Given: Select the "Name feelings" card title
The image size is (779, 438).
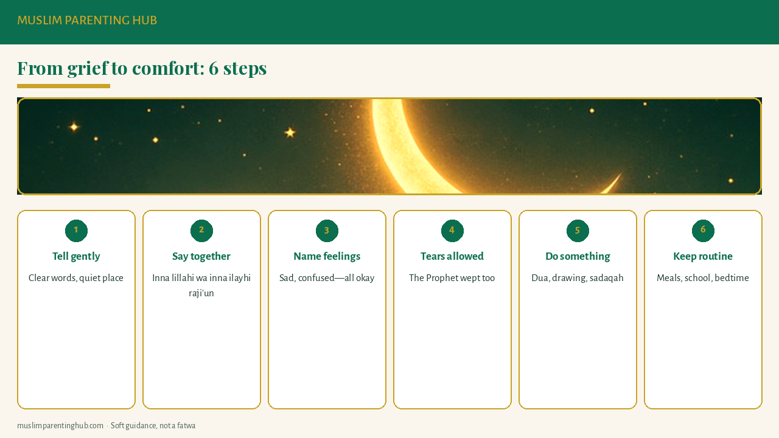Looking at the screenshot, I should pos(327,256).
